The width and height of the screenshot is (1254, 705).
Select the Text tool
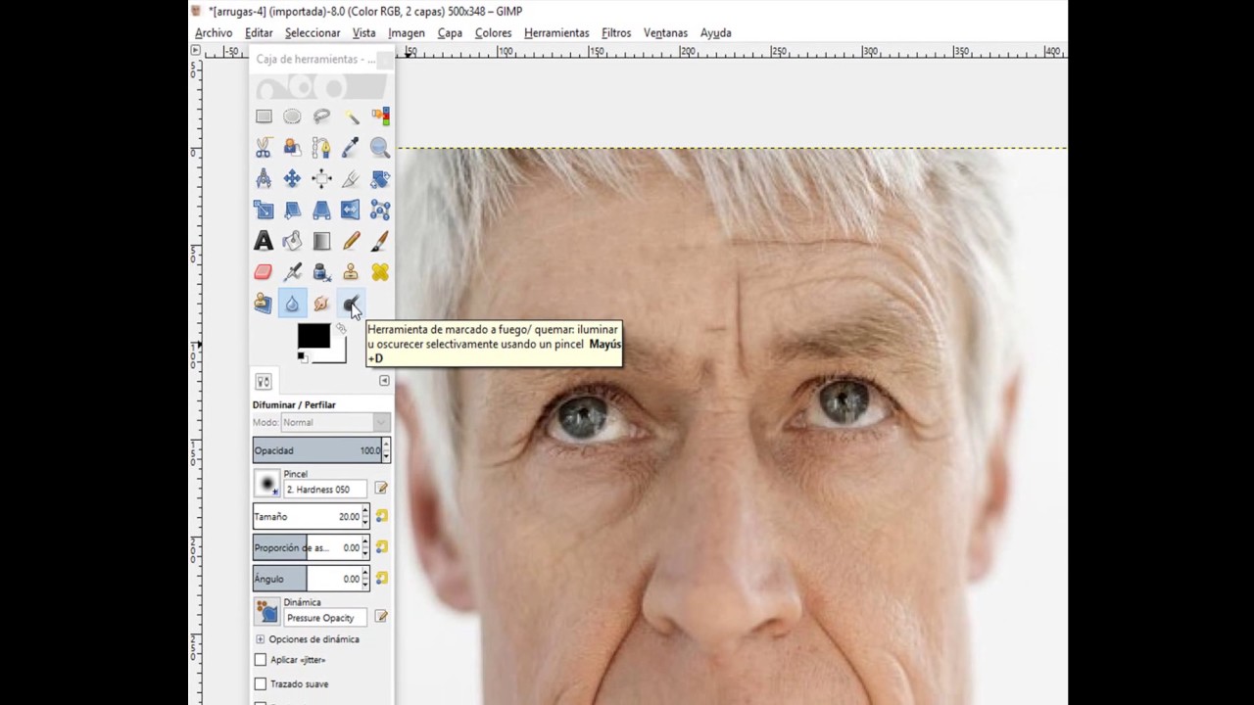[x=264, y=241]
